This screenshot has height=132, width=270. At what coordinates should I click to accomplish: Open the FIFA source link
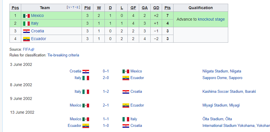[x=26, y=50]
